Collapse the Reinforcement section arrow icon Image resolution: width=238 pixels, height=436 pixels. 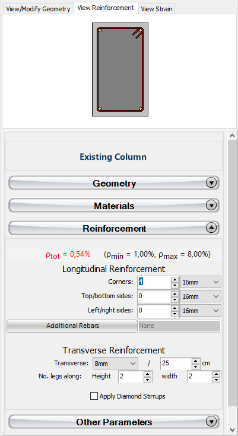(211, 228)
